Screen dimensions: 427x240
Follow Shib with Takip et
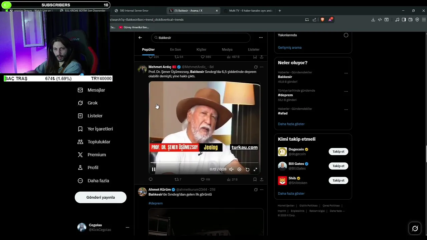click(338, 180)
